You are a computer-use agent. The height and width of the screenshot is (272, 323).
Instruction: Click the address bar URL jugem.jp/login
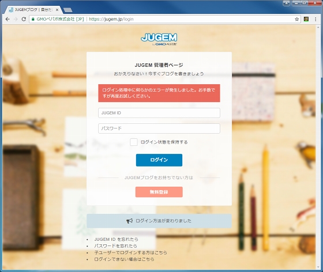coord(111,19)
